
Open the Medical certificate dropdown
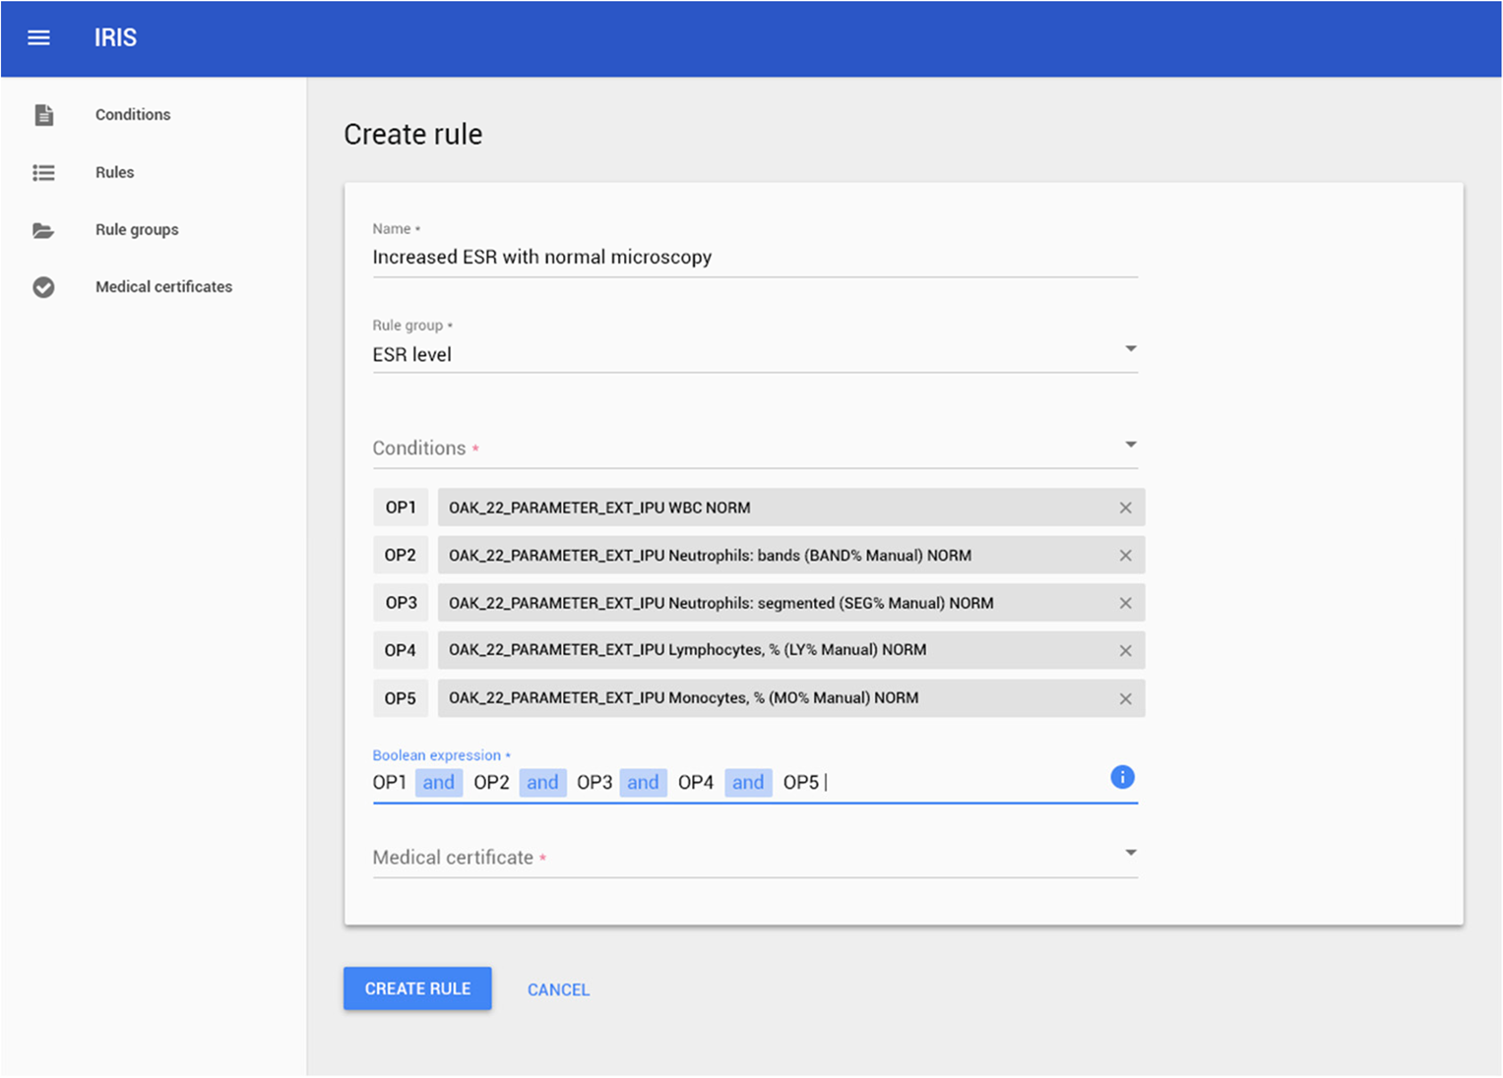1130,853
